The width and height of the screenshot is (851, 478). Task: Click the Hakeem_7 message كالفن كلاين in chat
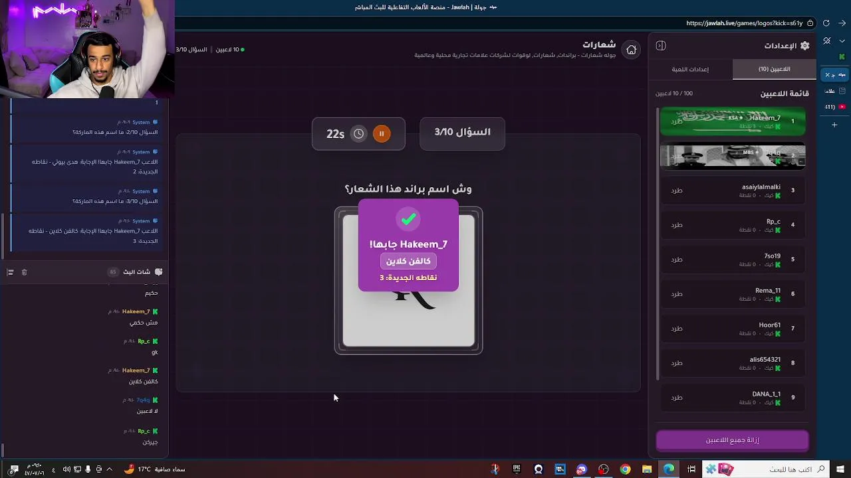[143, 382]
